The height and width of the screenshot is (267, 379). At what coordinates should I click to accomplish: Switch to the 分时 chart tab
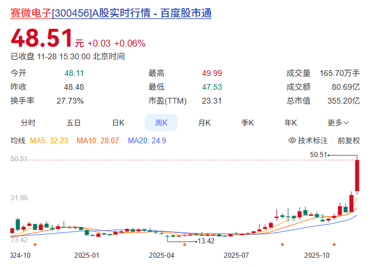point(28,123)
